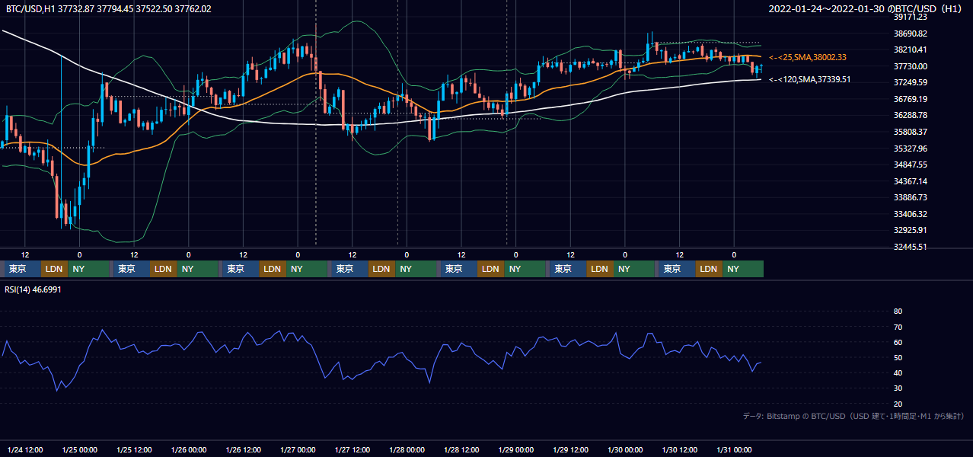Click the RSI axis level 50
Screen dimensions: 973x457
coord(898,357)
